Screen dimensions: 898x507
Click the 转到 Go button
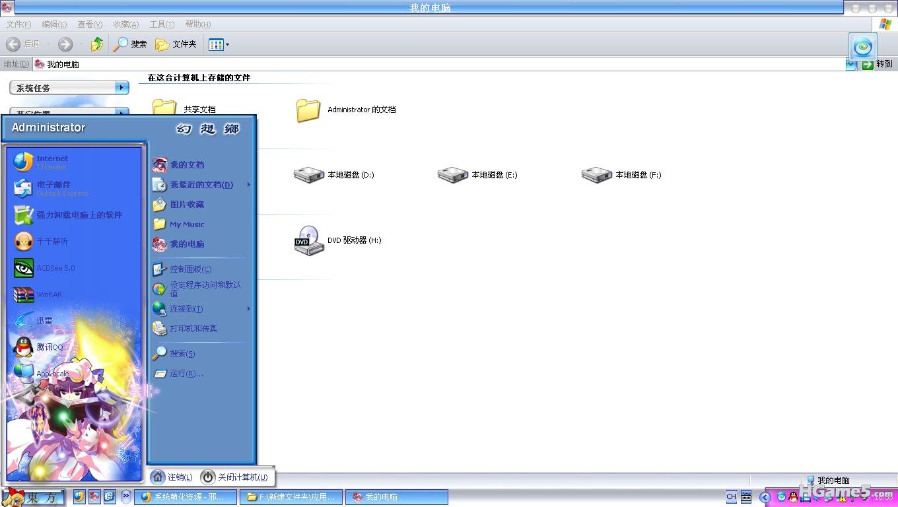click(x=877, y=64)
